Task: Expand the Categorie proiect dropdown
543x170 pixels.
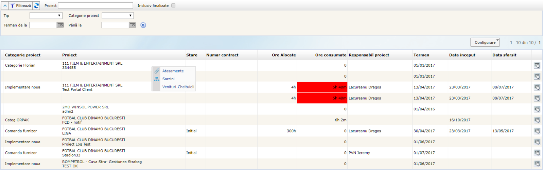Action: pos(118,16)
